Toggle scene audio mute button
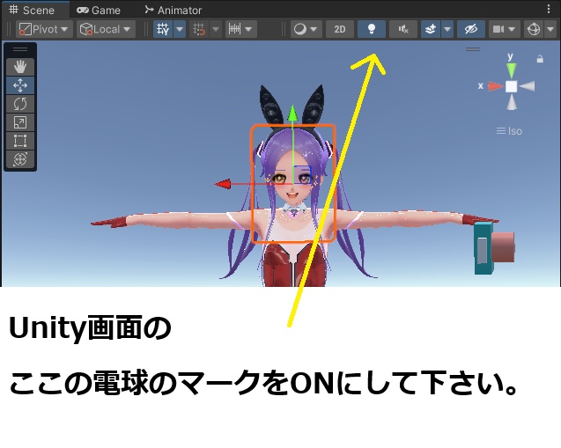Viewport: 561px width, 448px height. coord(403,29)
